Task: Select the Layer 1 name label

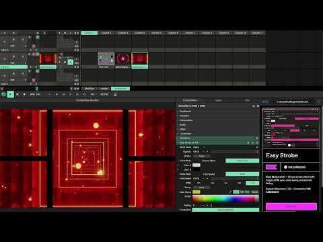Action: point(5,84)
